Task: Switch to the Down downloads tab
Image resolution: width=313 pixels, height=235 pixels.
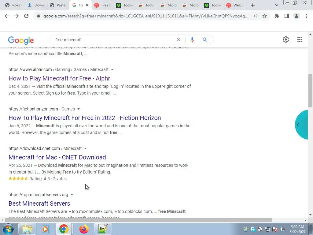Action: [x=36, y=5]
